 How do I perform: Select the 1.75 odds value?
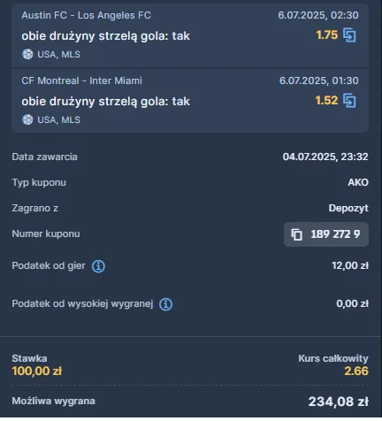point(327,35)
